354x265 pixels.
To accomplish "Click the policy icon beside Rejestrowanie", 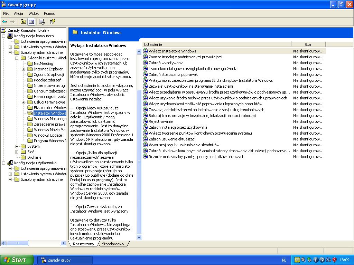I will (145, 121).
